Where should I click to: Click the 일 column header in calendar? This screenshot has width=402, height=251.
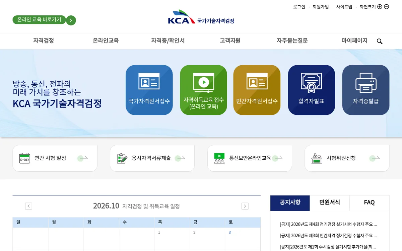(x=30, y=222)
